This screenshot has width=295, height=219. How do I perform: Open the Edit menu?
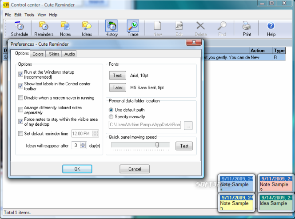(x=18, y=15)
